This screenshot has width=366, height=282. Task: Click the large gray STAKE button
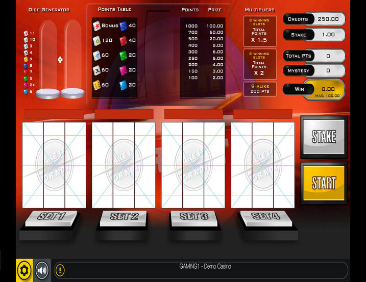(324, 137)
